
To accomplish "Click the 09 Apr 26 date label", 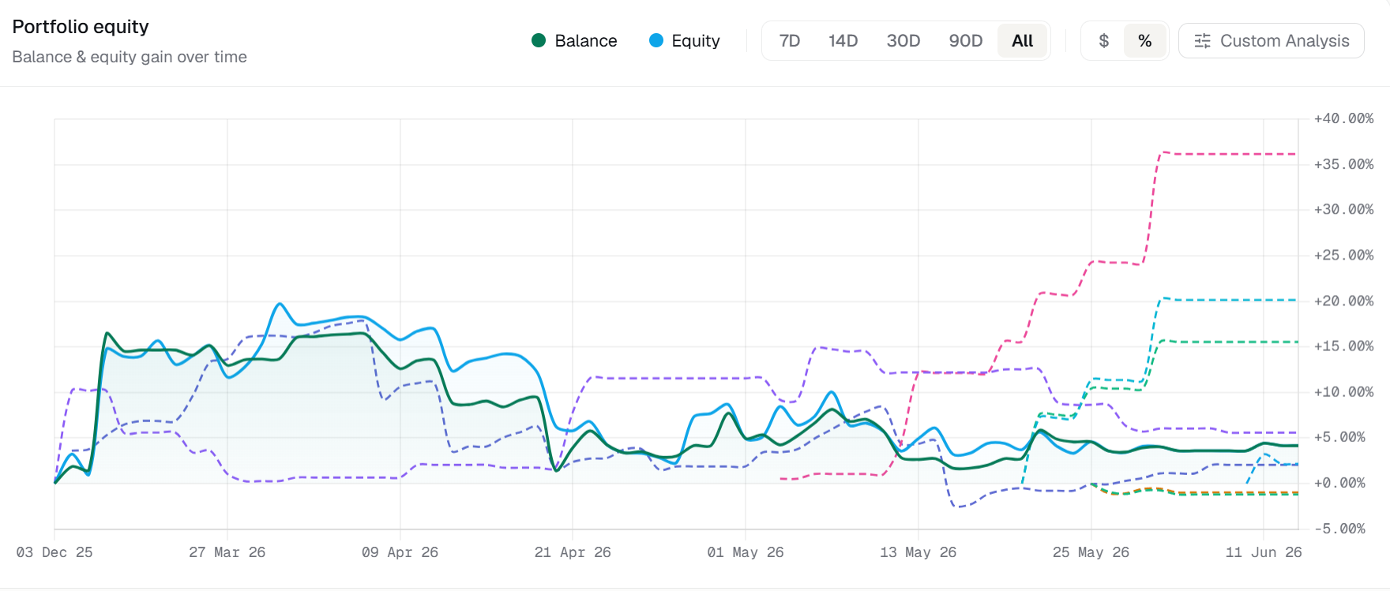I will click(400, 552).
